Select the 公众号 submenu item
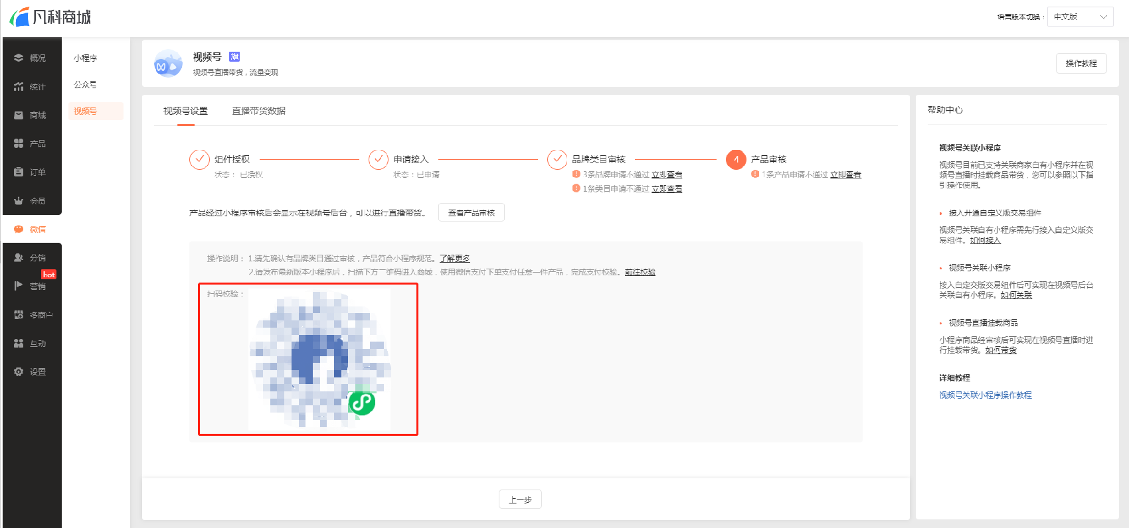1129x528 pixels. [x=85, y=85]
